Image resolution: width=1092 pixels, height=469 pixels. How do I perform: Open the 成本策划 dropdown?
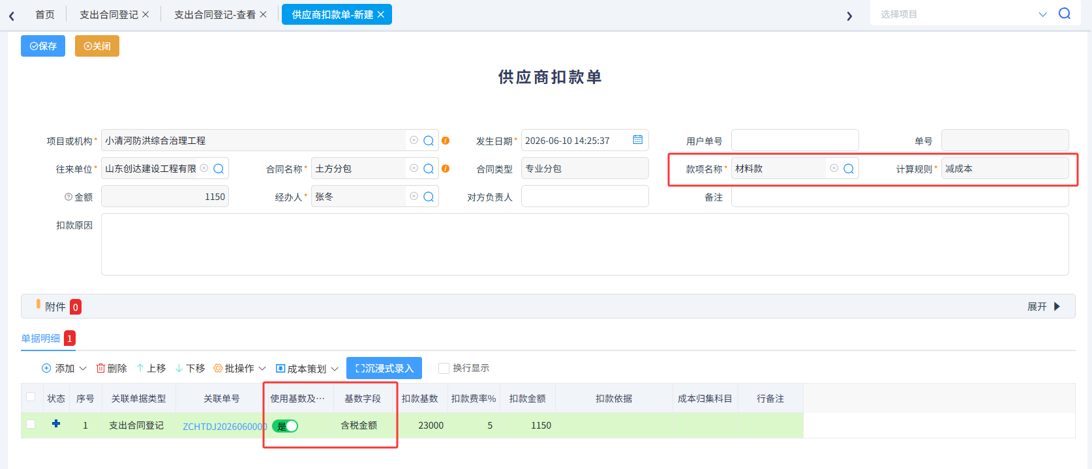click(307, 369)
